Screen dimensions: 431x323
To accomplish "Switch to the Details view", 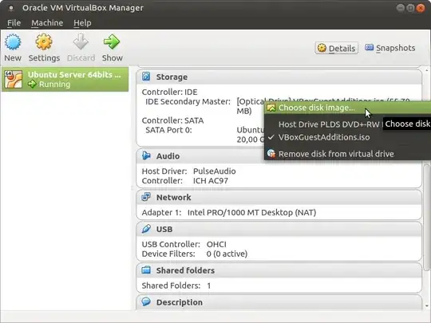I will click(337, 49).
